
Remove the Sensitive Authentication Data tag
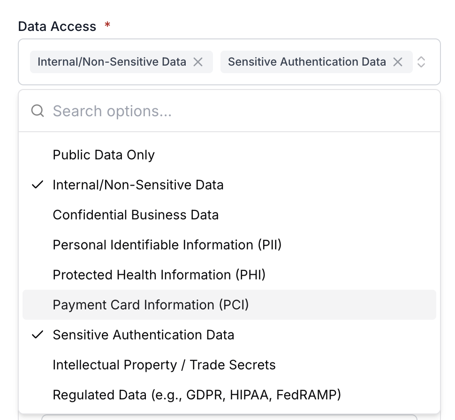[x=398, y=62]
